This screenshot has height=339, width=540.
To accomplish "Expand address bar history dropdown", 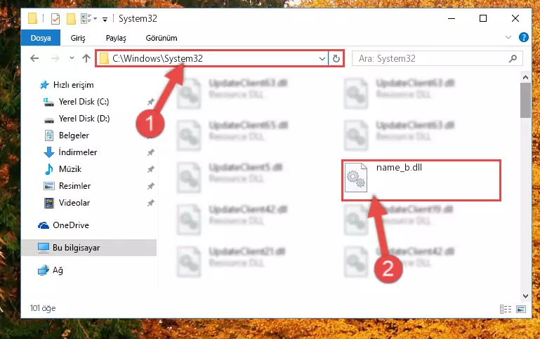I will coord(322,58).
